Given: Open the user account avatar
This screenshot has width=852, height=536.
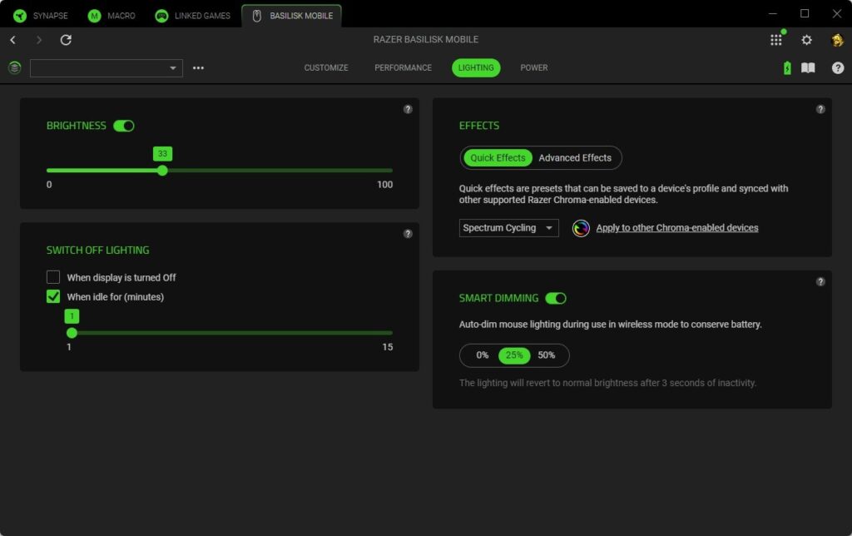Looking at the screenshot, I should tap(837, 40).
